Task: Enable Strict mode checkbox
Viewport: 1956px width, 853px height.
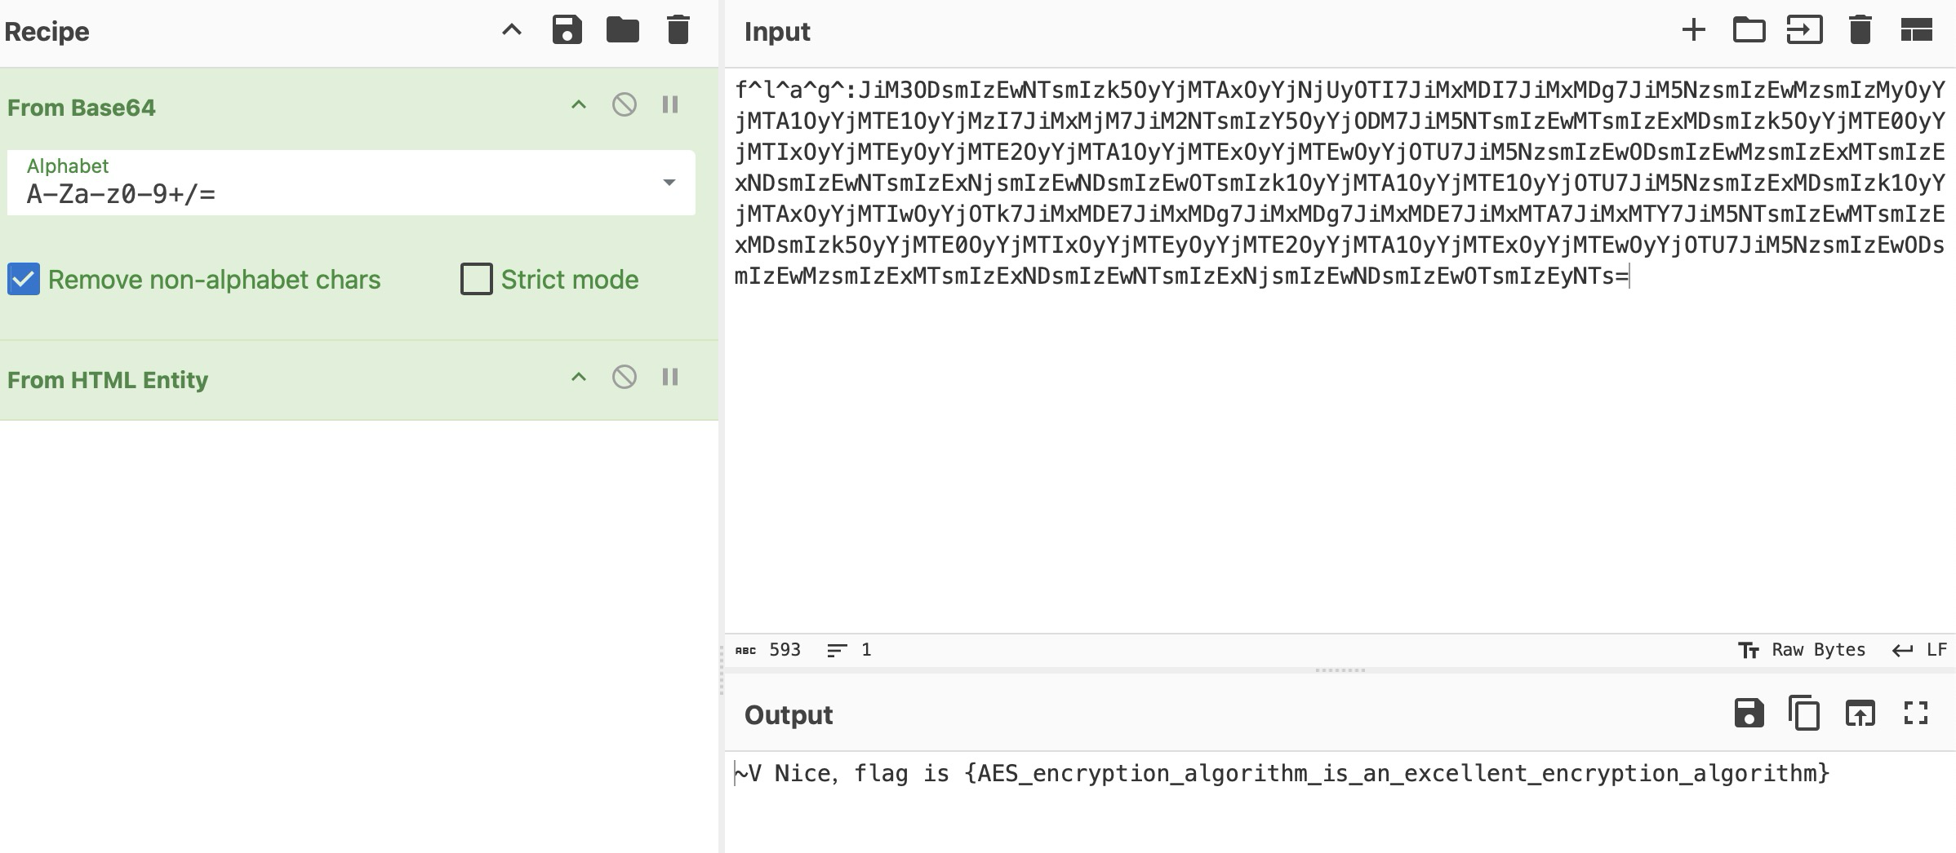Action: point(477,279)
